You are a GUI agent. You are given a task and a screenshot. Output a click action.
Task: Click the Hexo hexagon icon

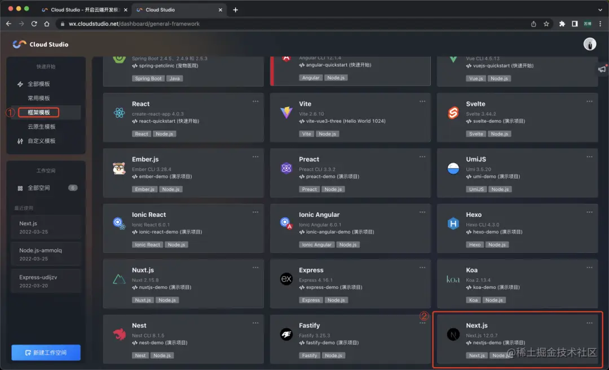[x=453, y=224]
